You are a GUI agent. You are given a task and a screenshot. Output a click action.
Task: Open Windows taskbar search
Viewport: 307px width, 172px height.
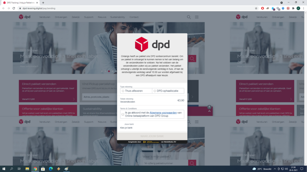click(11, 169)
